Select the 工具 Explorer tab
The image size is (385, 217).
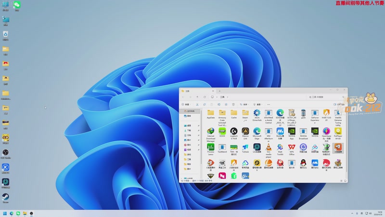pos(197,91)
